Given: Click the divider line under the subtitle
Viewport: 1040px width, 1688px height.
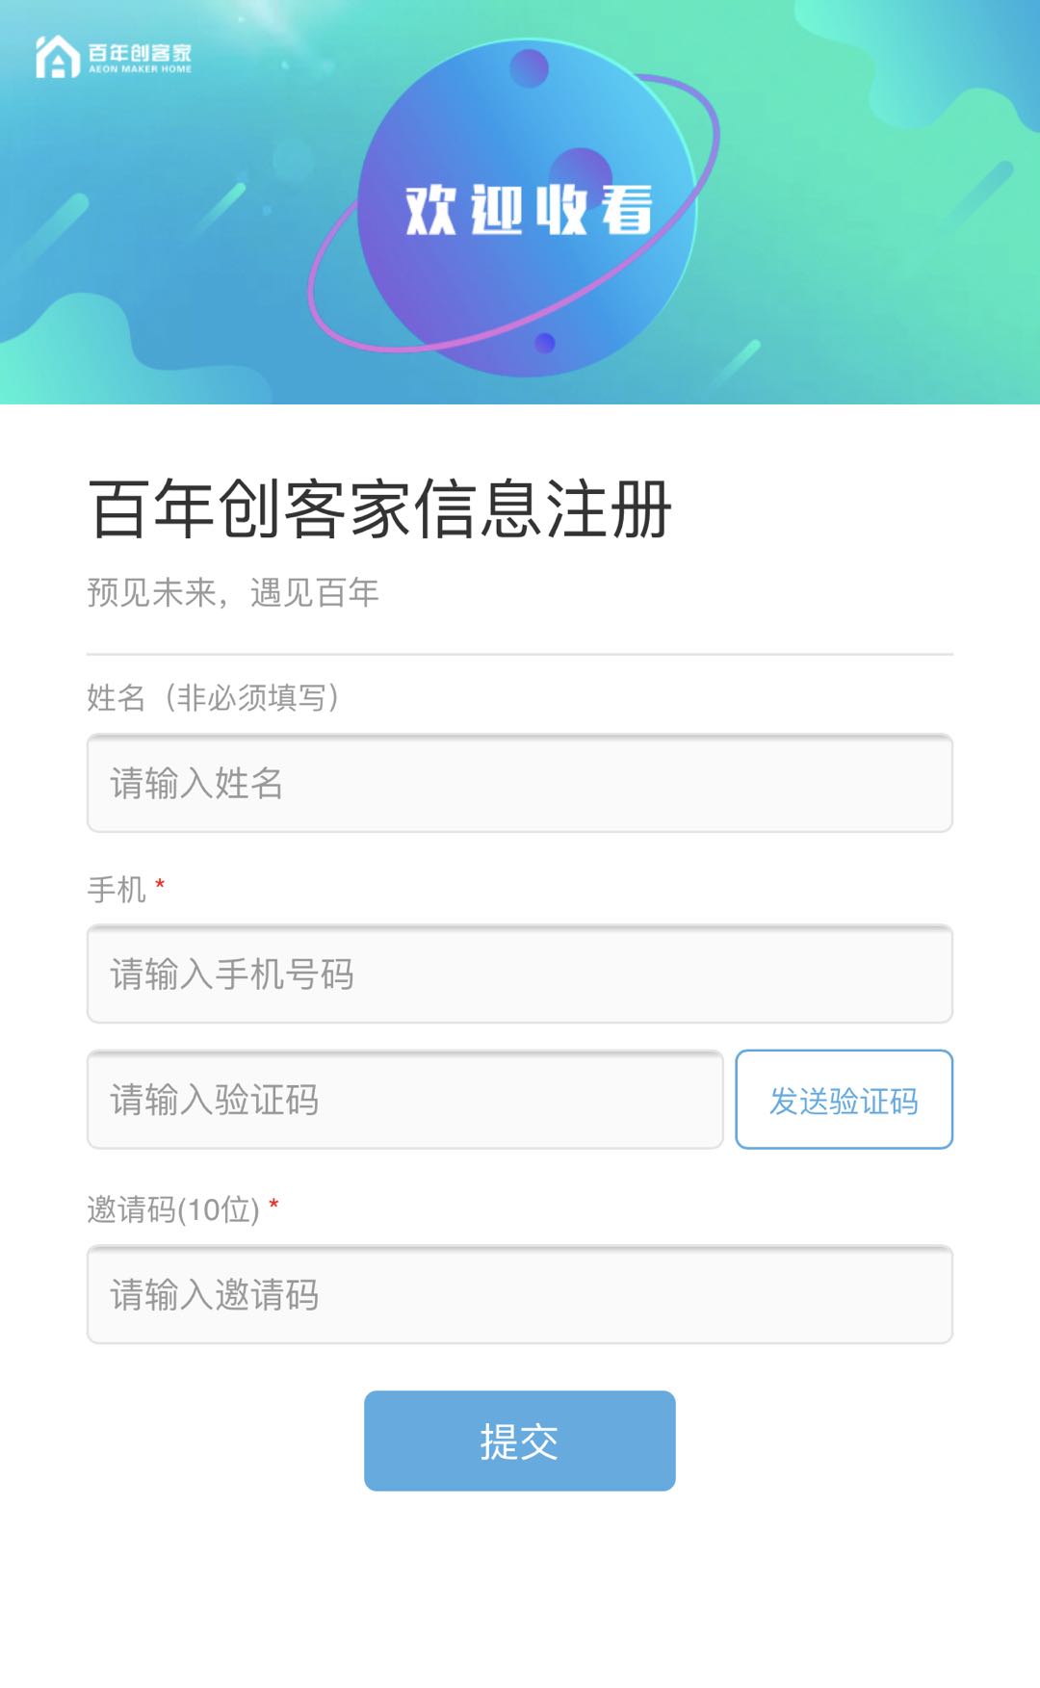Looking at the screenshot, I should (520, 655).
